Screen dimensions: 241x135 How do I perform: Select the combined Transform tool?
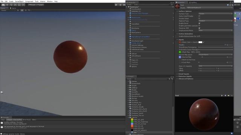point(23,5)
